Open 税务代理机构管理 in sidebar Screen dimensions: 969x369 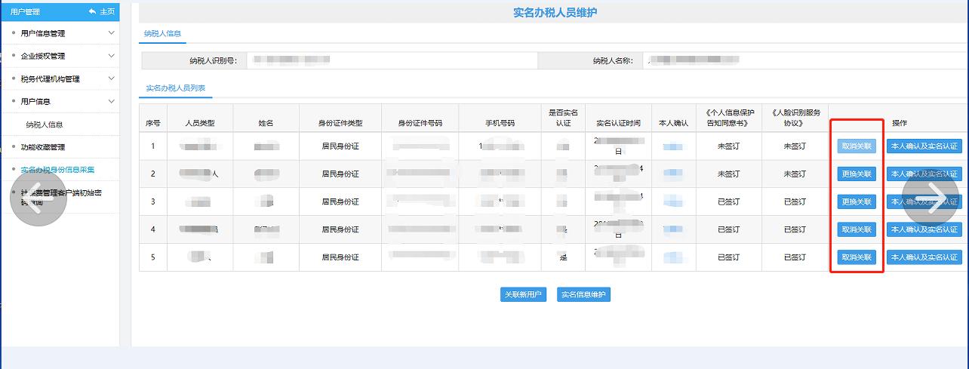[50, 78]
